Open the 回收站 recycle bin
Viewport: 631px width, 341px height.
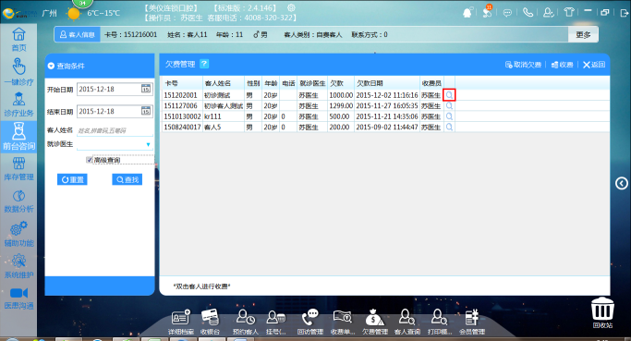tap(602, 313)
